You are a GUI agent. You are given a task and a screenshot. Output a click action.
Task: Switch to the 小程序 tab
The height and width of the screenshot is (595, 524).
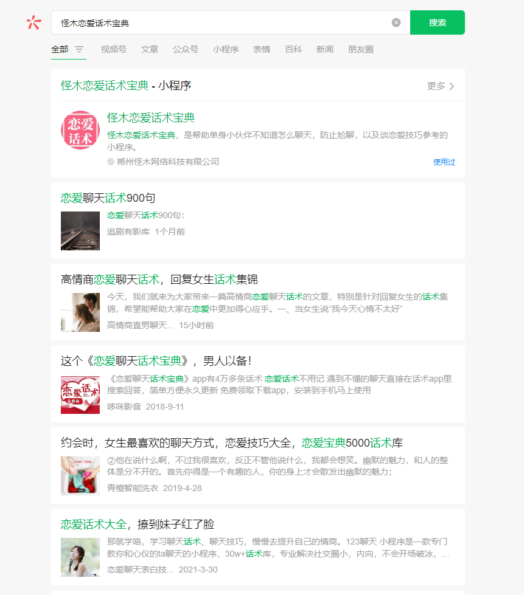coord(226,49)
